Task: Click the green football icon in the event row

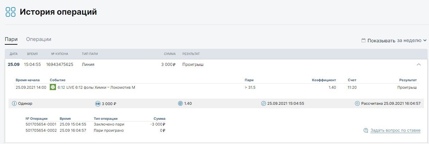Action: click(x=53, y=87)
